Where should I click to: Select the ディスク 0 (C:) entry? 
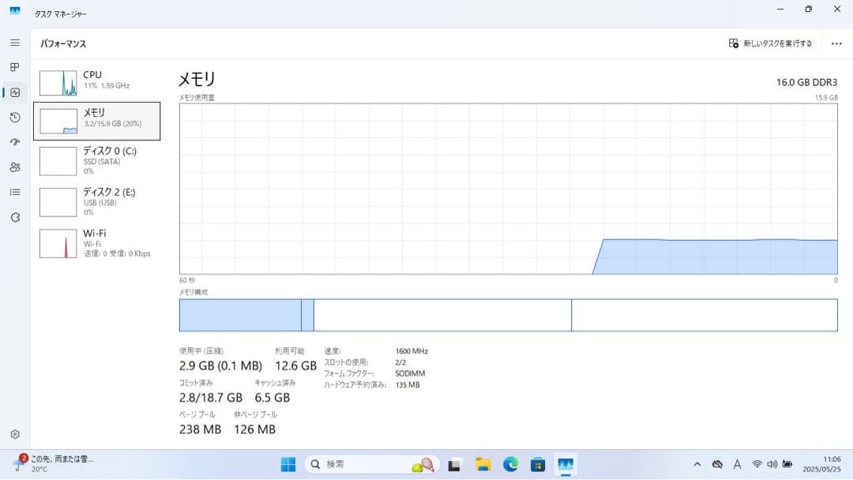[98, 161]
